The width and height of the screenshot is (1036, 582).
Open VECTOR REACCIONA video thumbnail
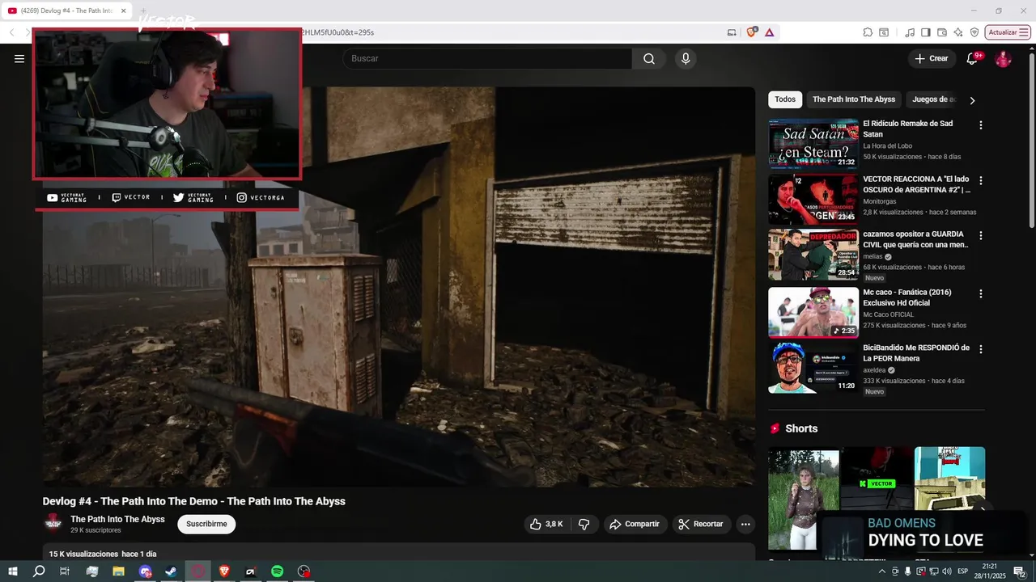[x=813, y=199]
